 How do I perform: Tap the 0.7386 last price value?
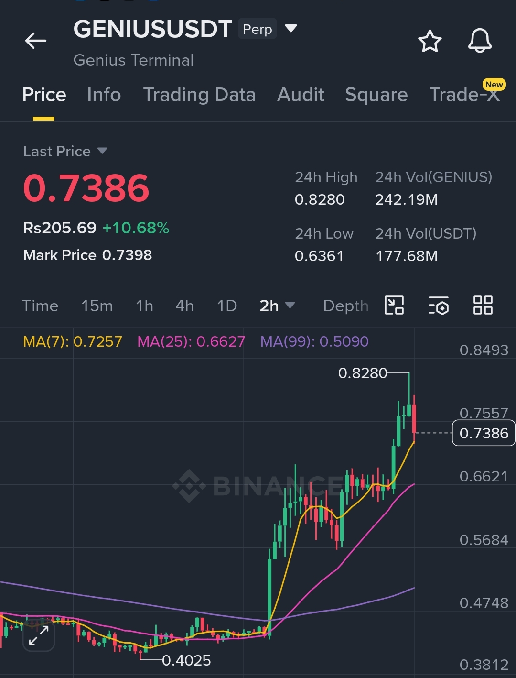pos(86,188)
